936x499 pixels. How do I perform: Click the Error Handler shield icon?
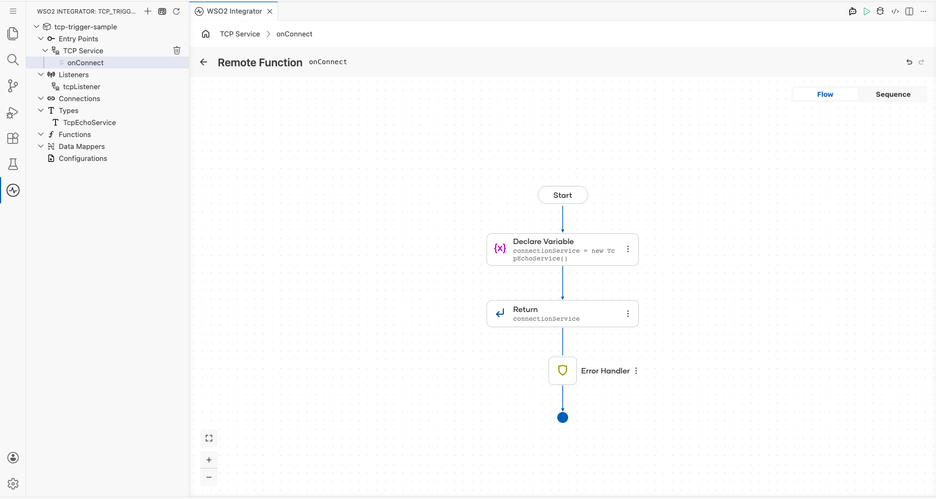click(x=563, y=371)
